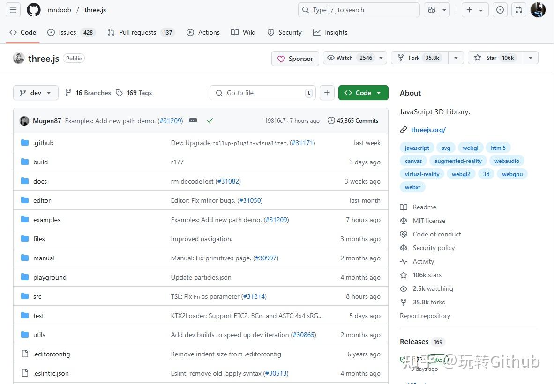
Task: Open the docs folder
Action: pos(40,181)
